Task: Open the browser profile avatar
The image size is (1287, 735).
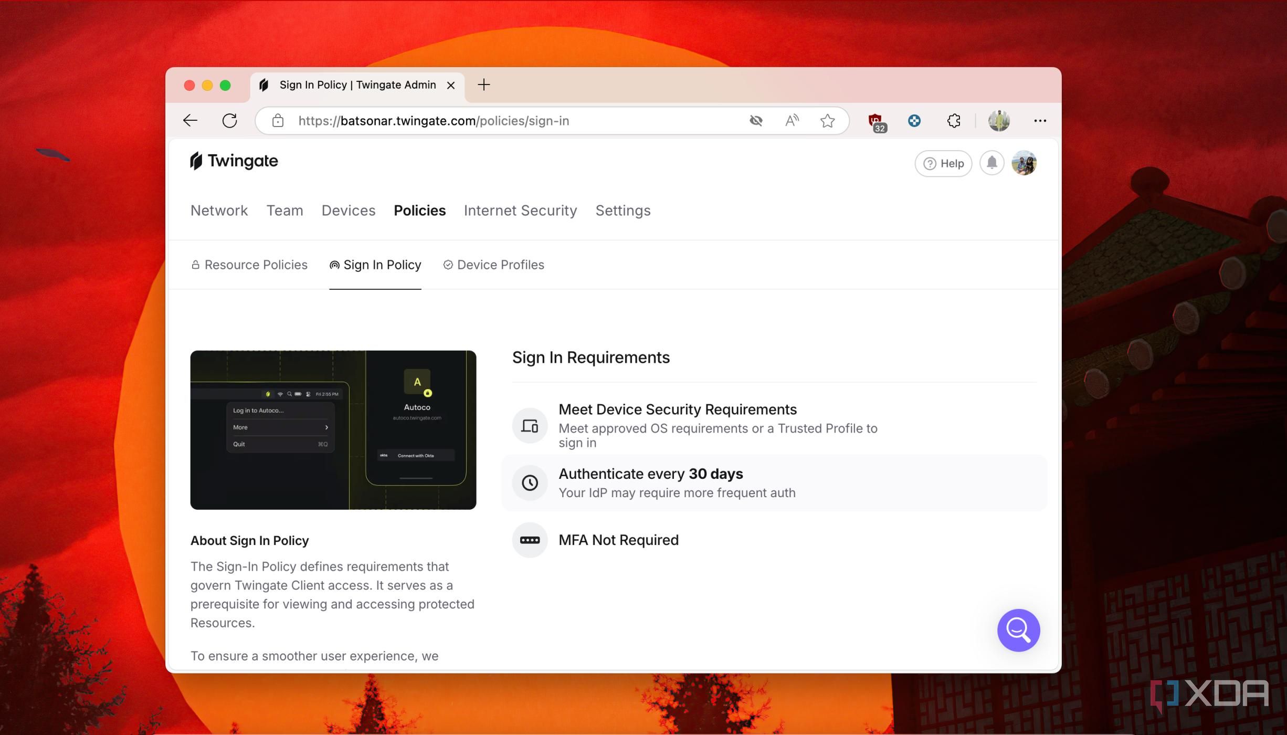Action: click(999, 121)
